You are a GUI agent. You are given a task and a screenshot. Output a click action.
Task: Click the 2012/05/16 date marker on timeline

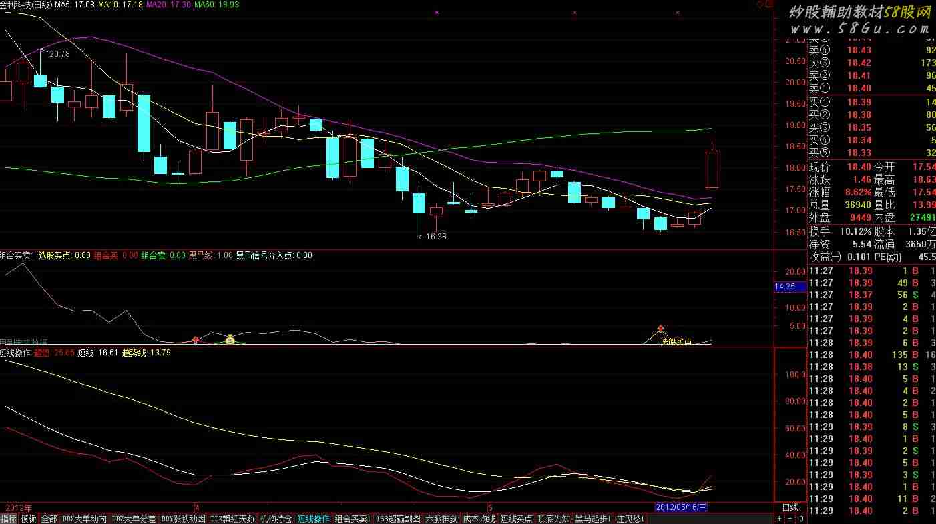pos(681,507)
